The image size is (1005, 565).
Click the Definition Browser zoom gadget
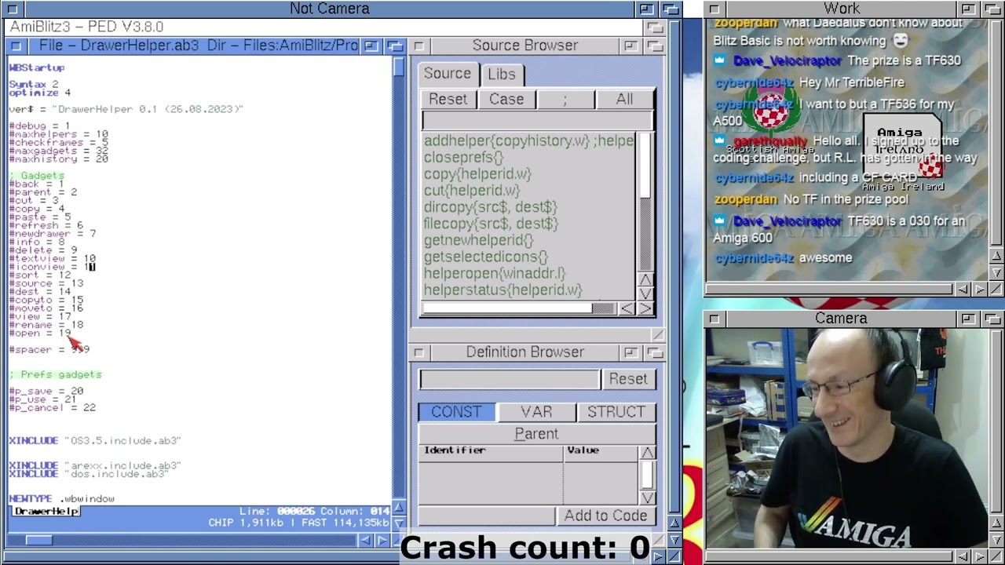click(x=630, y=352)
